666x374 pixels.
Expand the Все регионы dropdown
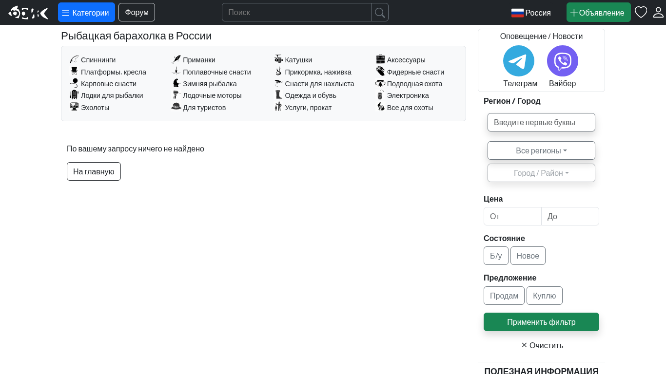(x=541, y=150)
